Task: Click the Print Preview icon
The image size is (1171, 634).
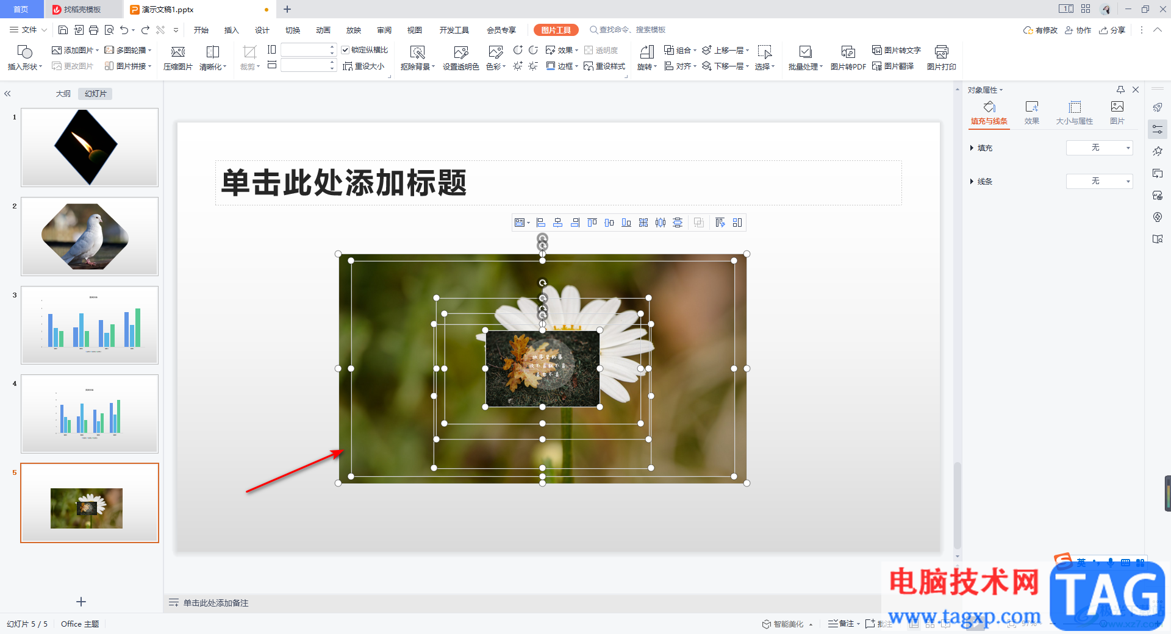Action: click(x=109, y=30)
